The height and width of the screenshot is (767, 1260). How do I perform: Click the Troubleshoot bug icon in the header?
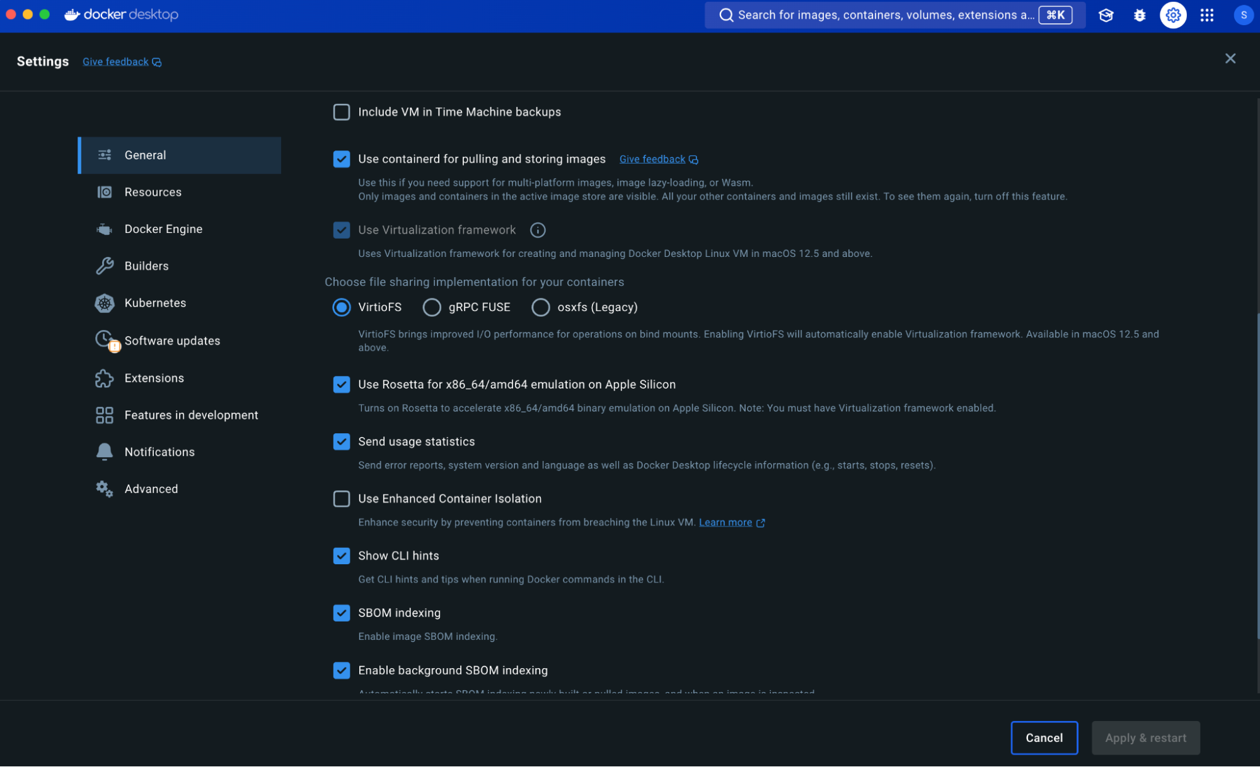click(1139, 15)
